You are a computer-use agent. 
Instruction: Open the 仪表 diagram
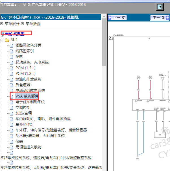pyautogui.click(x=19, y=141)
